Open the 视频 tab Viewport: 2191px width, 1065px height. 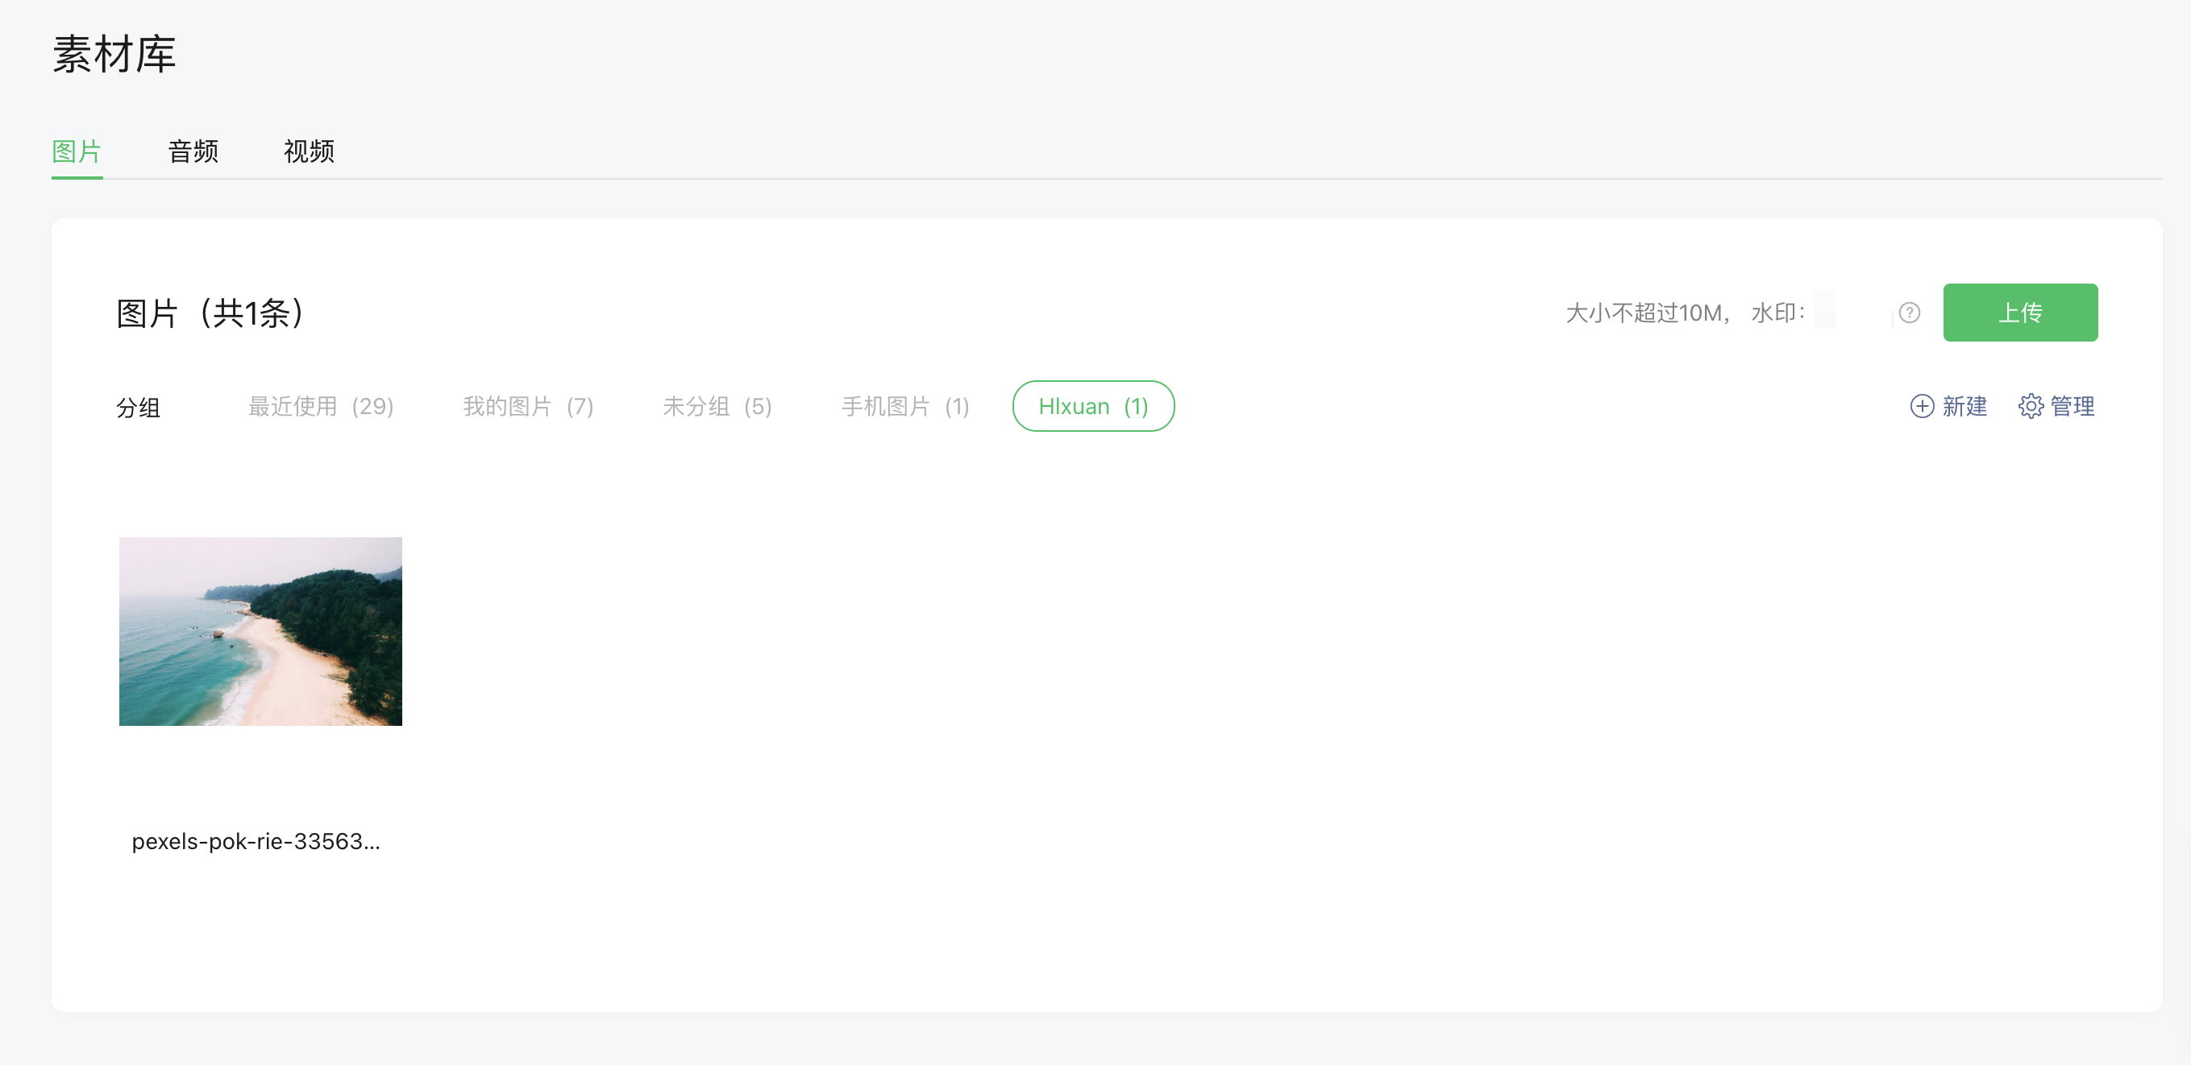309,151
